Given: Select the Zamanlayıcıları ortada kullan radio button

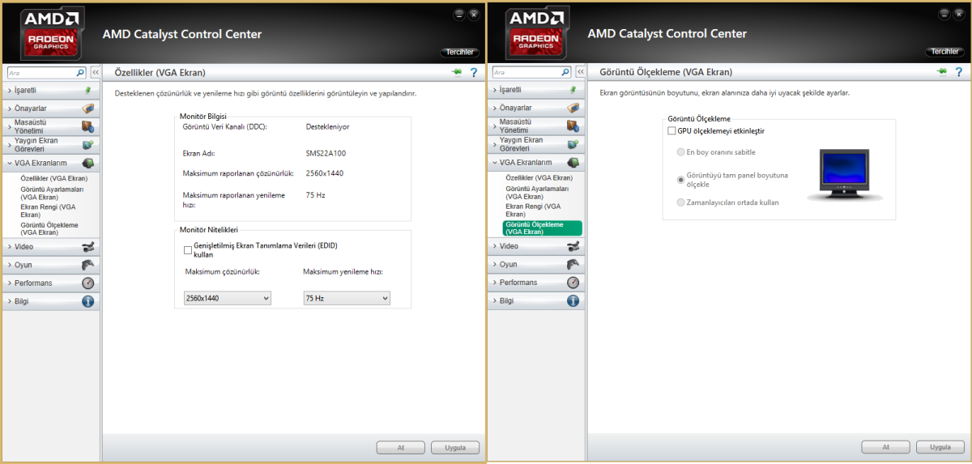Looking at the screenshot, I should [680, 202].
